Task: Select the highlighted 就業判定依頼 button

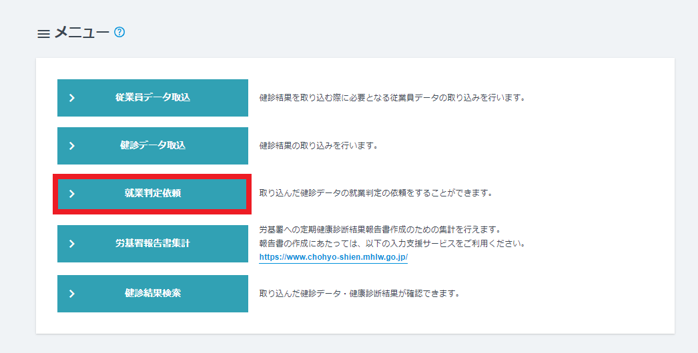Action: coord(153,194)
